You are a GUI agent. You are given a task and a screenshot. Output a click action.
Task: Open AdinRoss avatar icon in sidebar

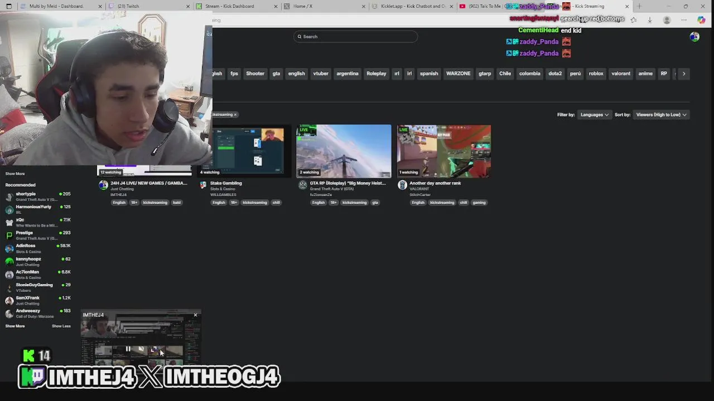(9, 248)
